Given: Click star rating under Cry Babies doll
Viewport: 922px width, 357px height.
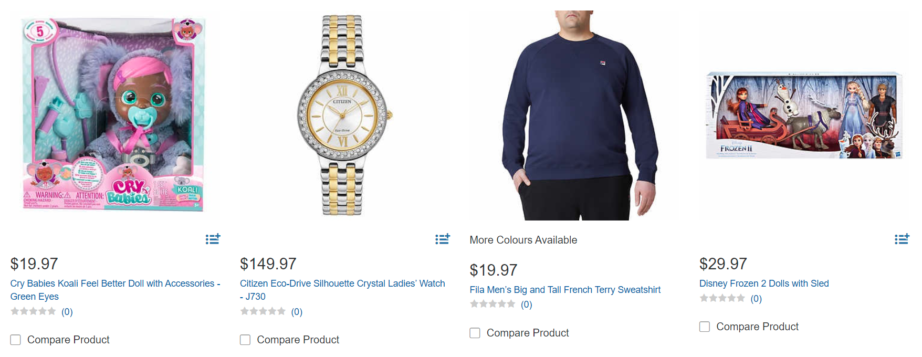Looking at the screenshot, I should tap(34, 311).
